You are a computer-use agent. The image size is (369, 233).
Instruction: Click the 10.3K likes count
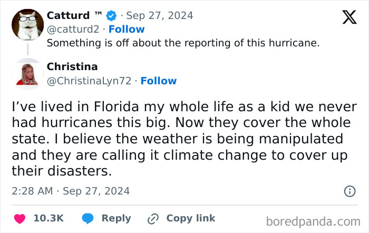[x=48, y=218]
